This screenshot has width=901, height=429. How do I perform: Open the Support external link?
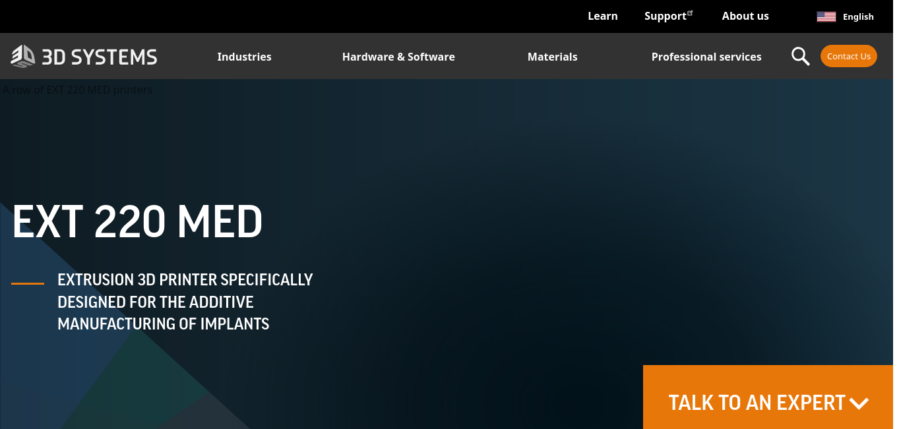pyautogui.click(x=669, y=16)
